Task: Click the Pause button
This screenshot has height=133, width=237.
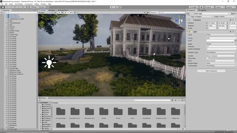Action: tap(116, 7)
